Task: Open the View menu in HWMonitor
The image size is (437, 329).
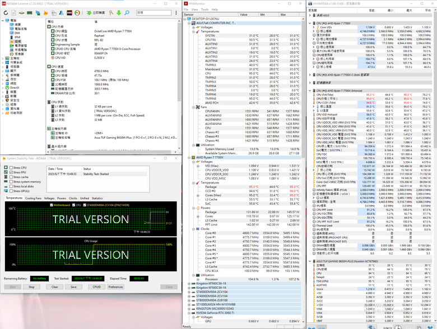Action: (194, 10)
